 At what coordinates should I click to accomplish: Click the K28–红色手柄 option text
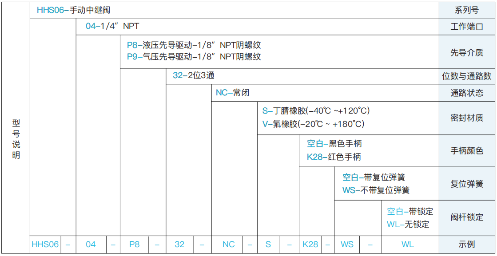click(x=334, y=157)
